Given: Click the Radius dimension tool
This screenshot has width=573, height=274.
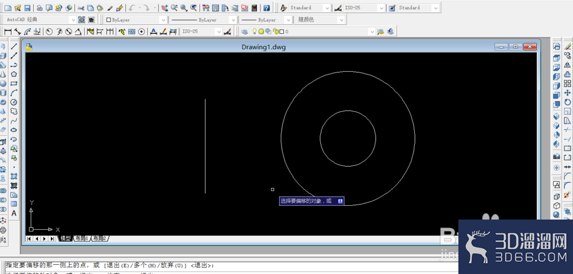Looking at the screenshot, I should (49, 32).
